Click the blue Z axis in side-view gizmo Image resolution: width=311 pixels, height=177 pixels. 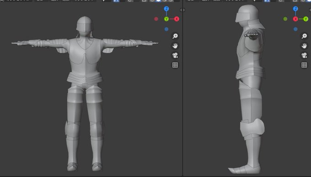[x=295, y=9]
